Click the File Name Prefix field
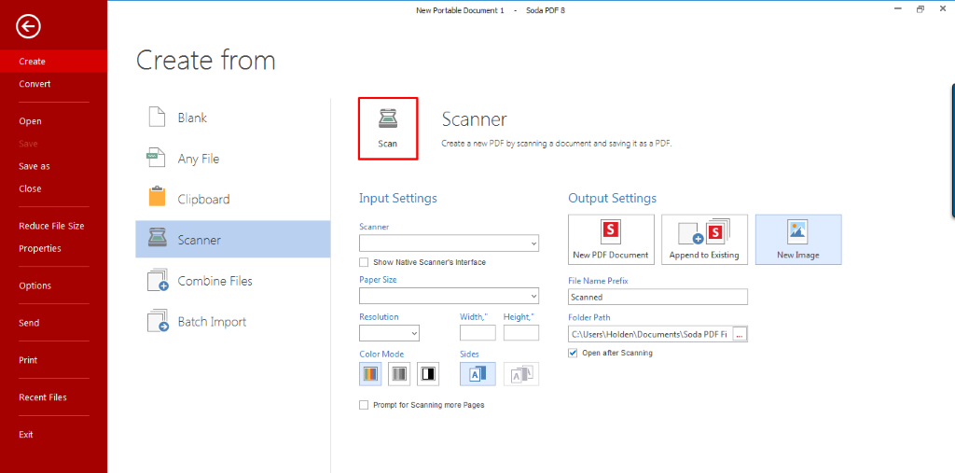Screen dimensions: 955x473 657,297
